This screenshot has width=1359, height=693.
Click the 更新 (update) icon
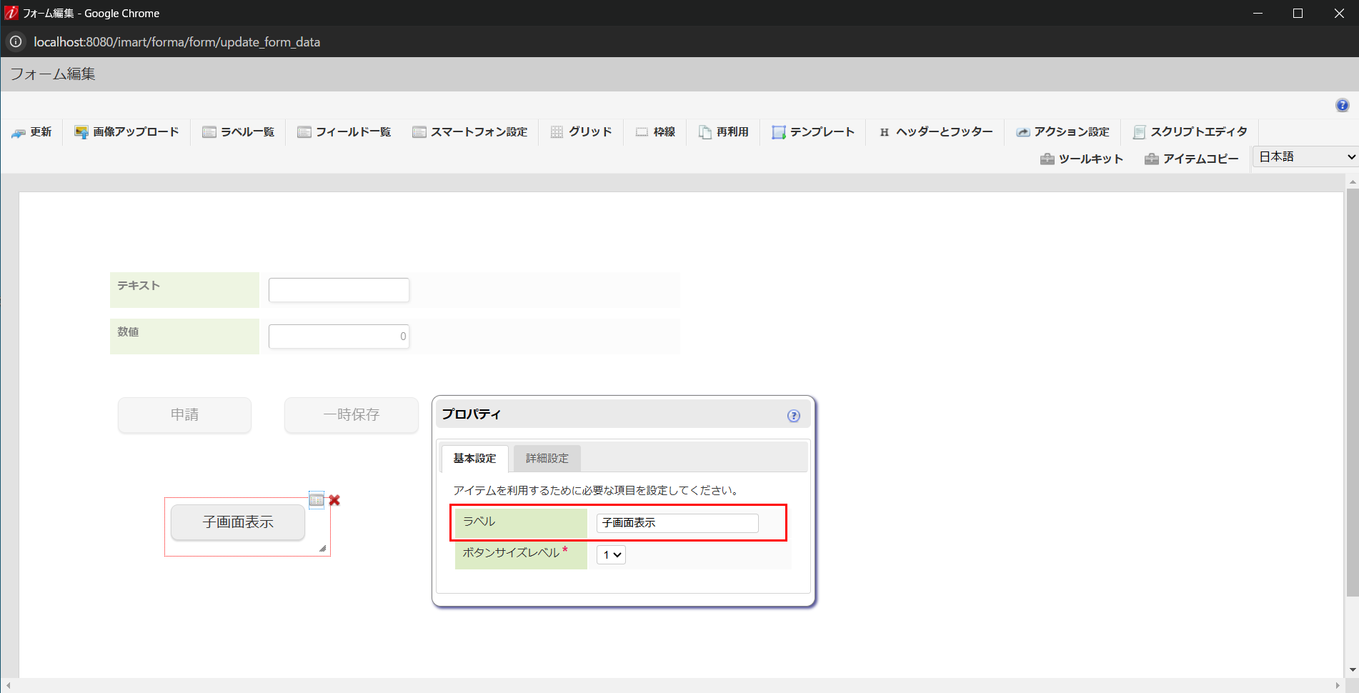pos(32,131)
